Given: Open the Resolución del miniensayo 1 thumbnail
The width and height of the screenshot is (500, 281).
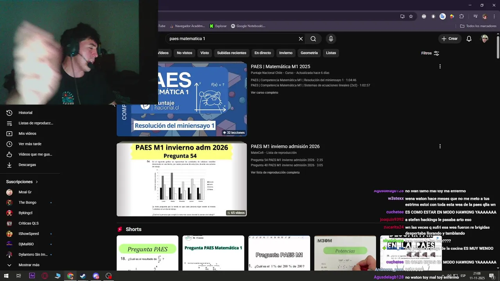Looking at the screenshot, I should coord(182,100).
